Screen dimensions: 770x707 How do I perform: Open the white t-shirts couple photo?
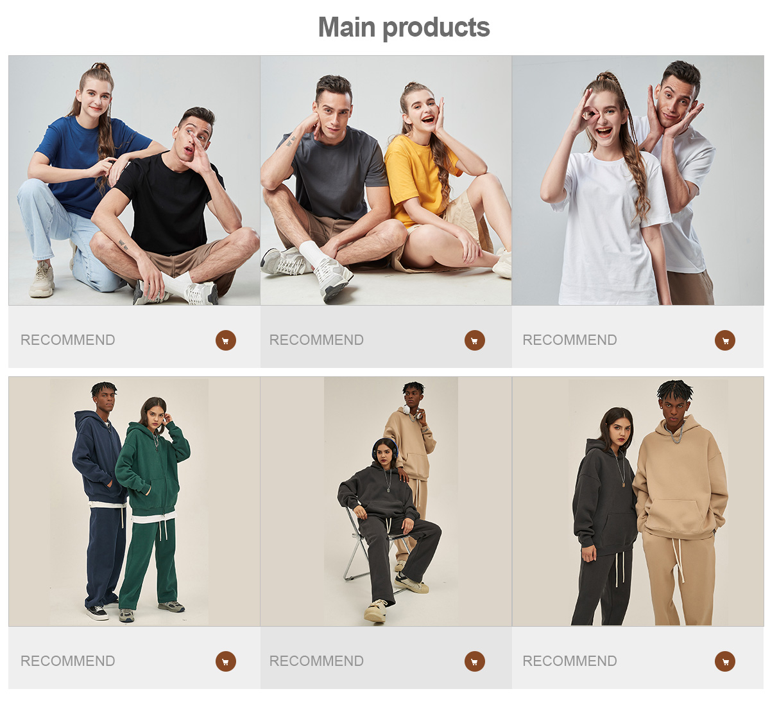tap(638, 180)
